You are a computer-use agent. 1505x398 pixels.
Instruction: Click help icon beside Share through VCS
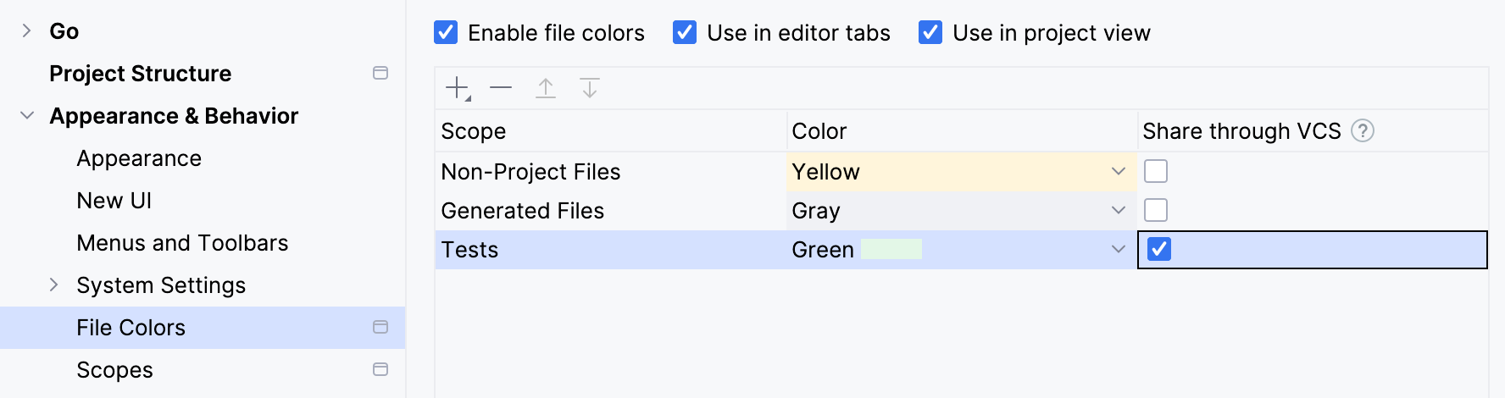1362,131
